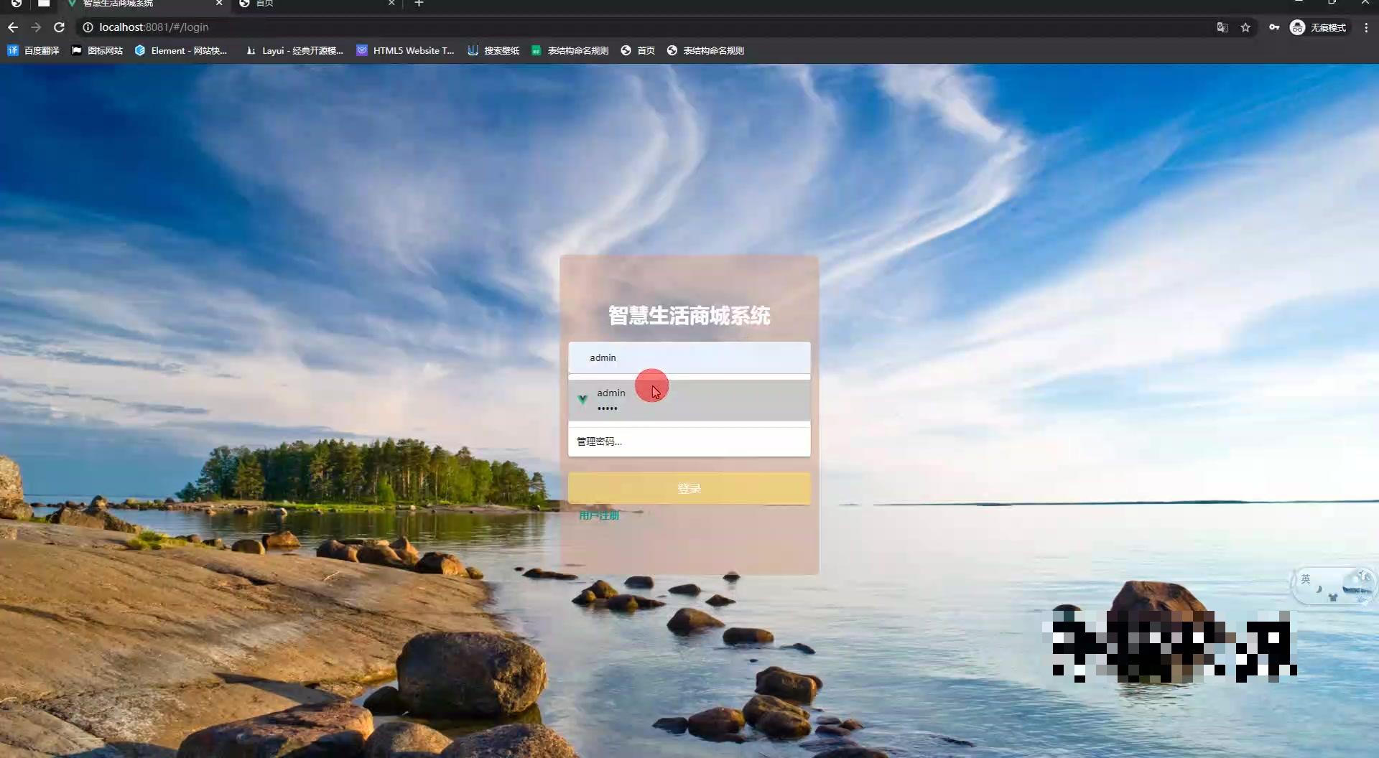Screen dimensions: 1379x758
Task: Open the 图标网站 bookmark
Action: click(97, 50)
